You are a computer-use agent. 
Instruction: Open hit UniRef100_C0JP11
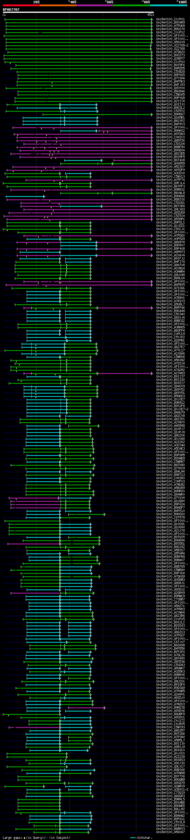coord(170,19)
